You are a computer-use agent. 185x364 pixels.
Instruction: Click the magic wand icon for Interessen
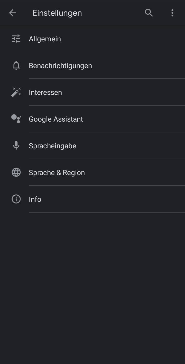[x=16, y=92]
